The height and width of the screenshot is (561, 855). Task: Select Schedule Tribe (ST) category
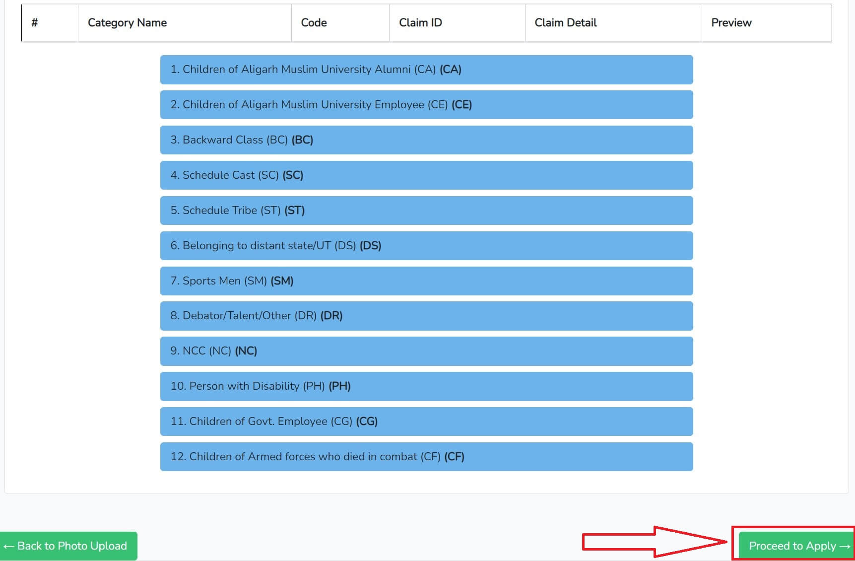click(x=426, y=210)
